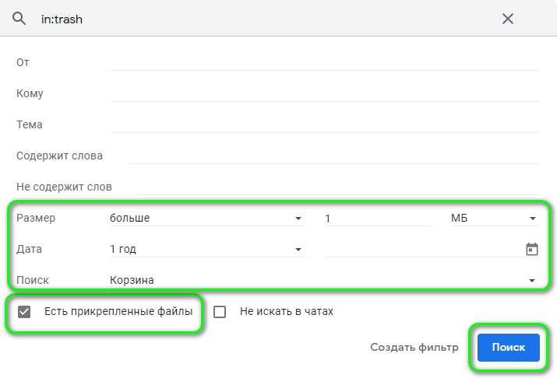Screen dimensions: 557x378
Task: Click the "Создать фильтр" link
Action: (x=414, y=348)
